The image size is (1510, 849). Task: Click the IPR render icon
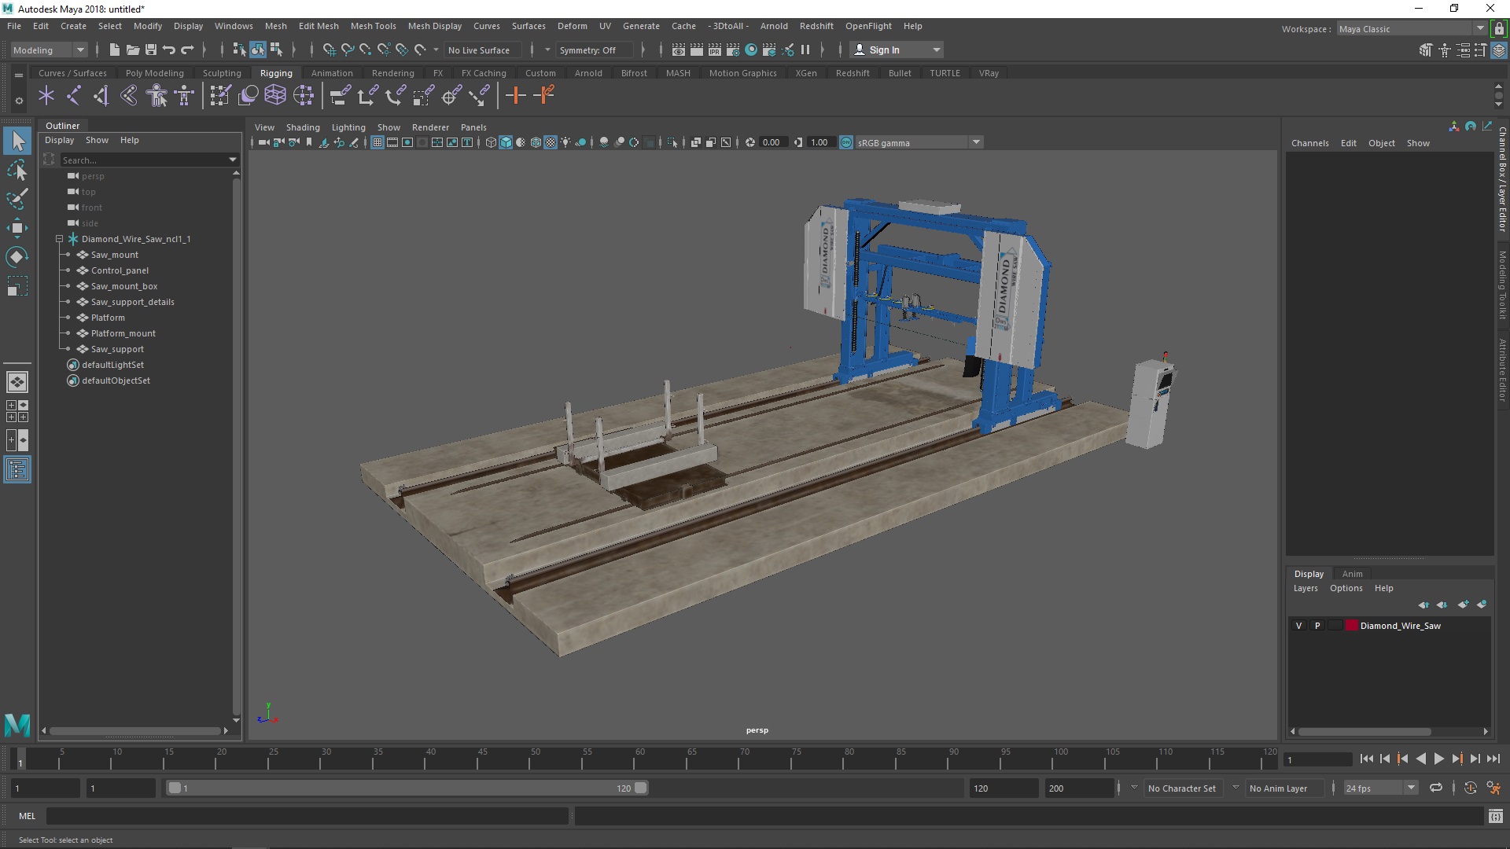pyautogui.click(x=714, y=50)
